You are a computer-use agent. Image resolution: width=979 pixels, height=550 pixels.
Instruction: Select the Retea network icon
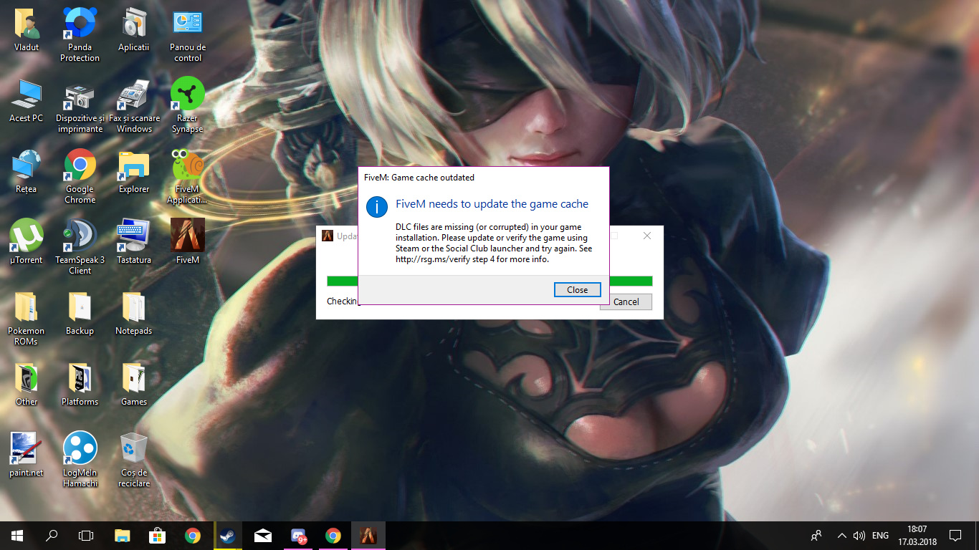click(x=27, y=172)
